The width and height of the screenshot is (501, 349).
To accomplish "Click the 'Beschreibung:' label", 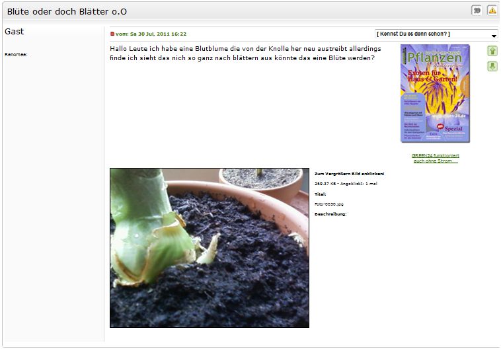I will (330, 214).
